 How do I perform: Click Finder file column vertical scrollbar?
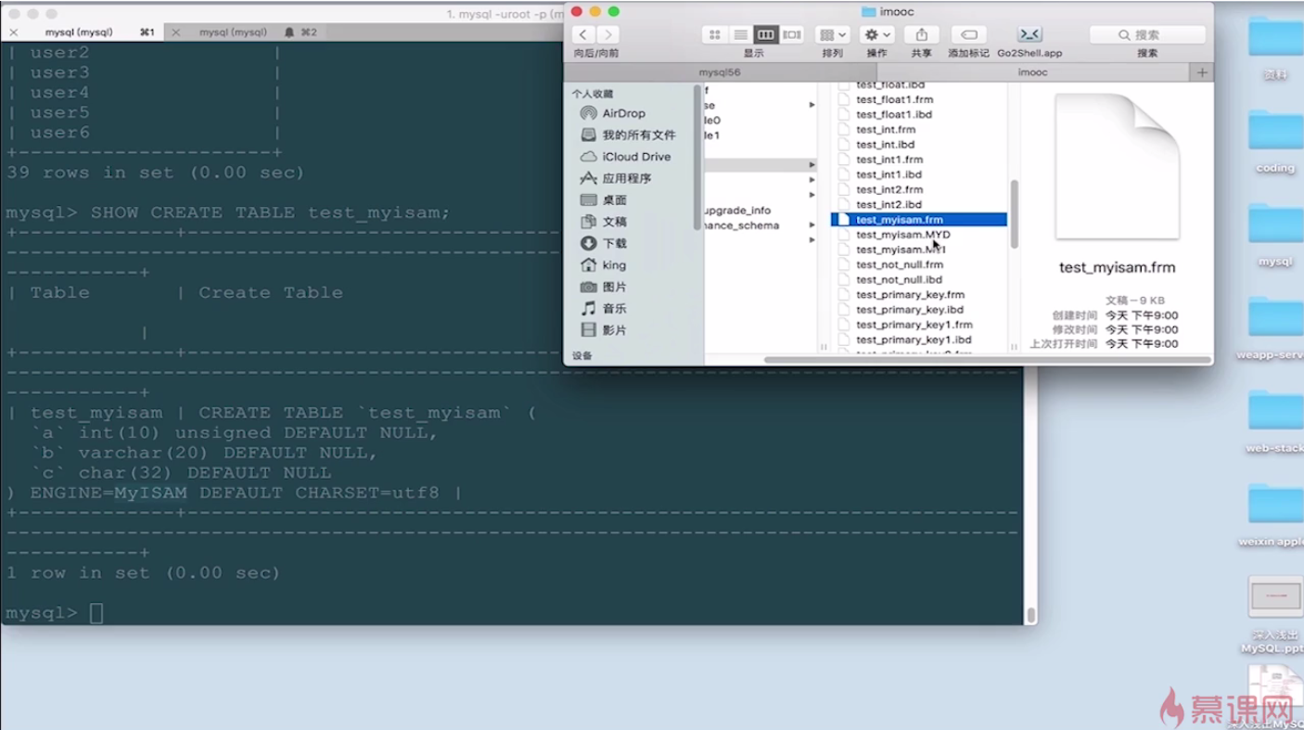point(1014,213)
